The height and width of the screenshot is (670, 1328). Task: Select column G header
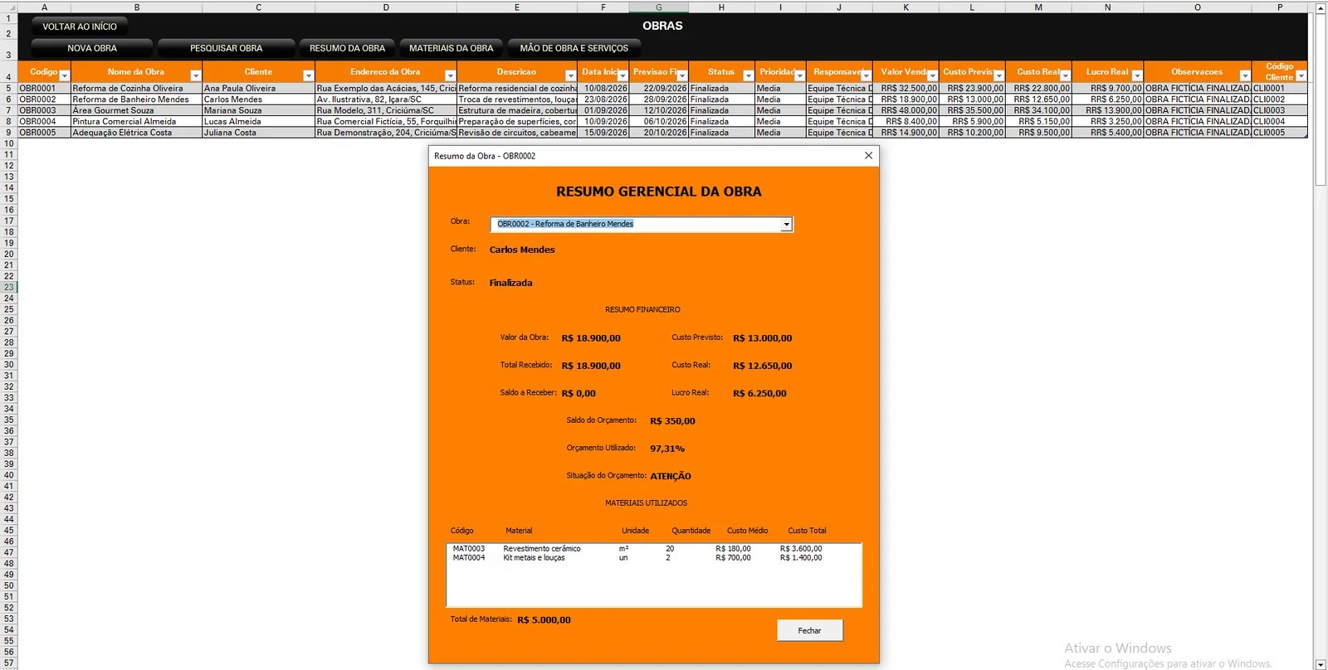[x=659, y=7]
